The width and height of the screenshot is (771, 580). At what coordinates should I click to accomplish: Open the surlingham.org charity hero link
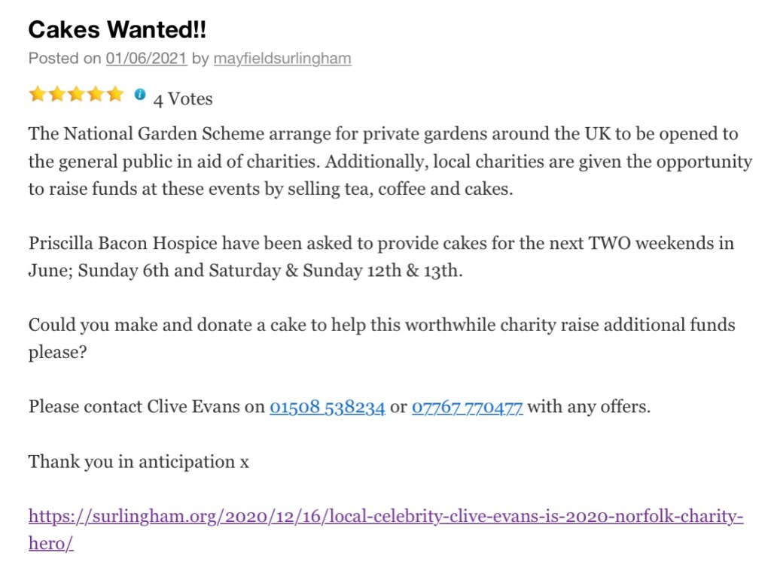385,517
